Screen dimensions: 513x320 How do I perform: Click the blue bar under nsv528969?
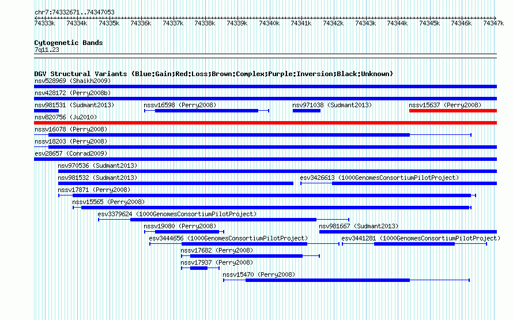(x=265, y=86)
